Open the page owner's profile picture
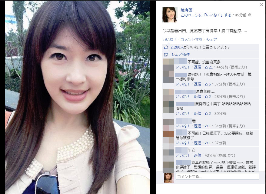Viewport: 266px width, 194px height. (170, 15)
